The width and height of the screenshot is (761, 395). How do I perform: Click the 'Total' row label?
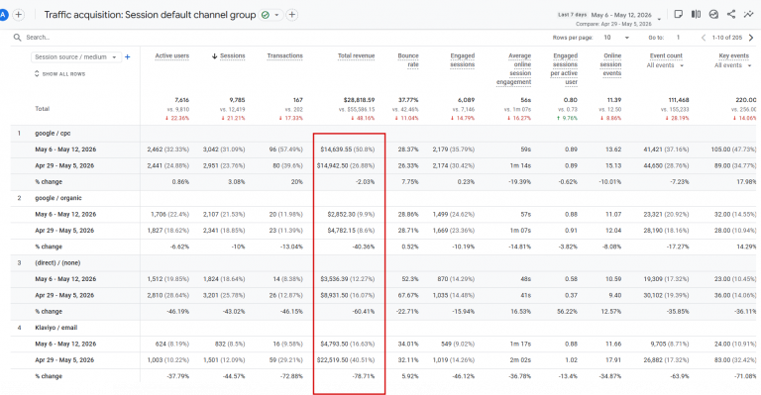pos(43,109)
